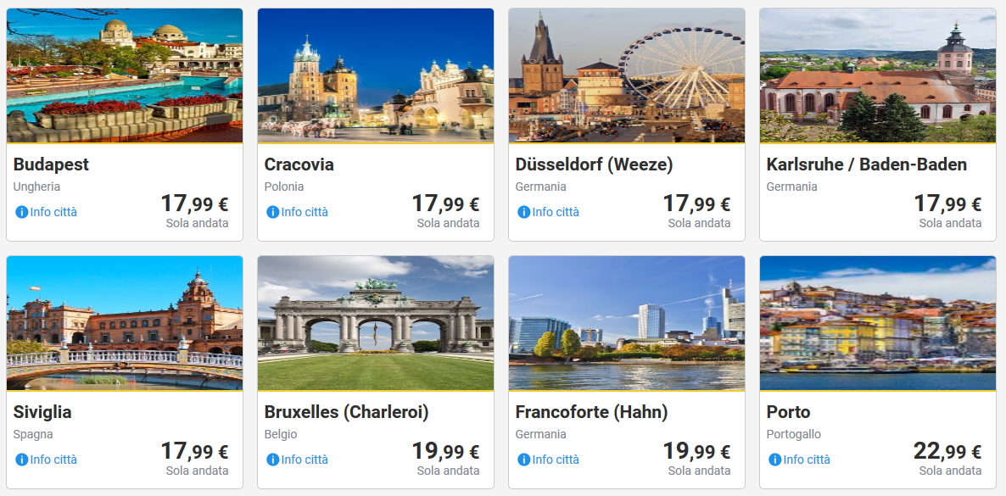
Task: Open Info città link for Düsseldorf
Action: (556, 212)
